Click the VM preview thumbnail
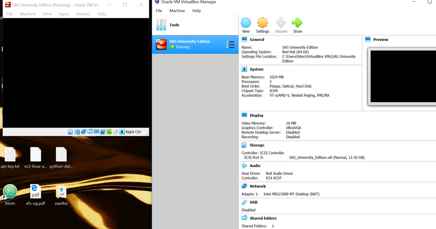The width and height of the screenshot is (436, 229). [403, 76]
